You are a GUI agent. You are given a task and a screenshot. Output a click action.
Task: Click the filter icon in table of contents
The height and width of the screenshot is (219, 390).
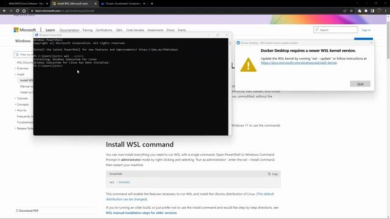coord(17,54)
